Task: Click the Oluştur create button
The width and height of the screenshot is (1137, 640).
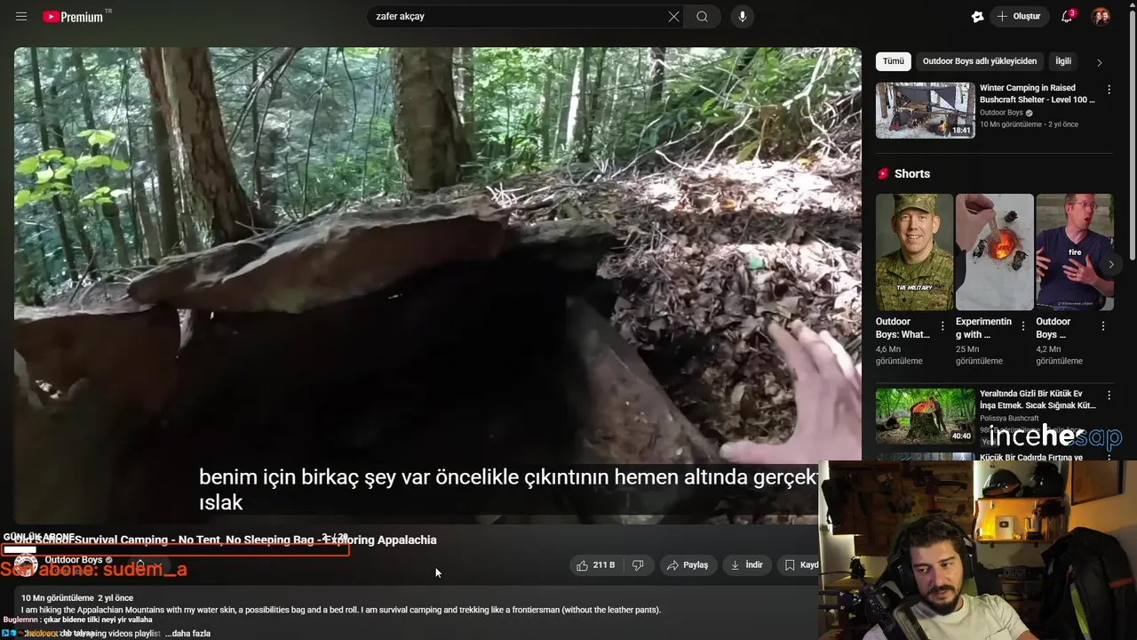Action: tap(1019, 16)
